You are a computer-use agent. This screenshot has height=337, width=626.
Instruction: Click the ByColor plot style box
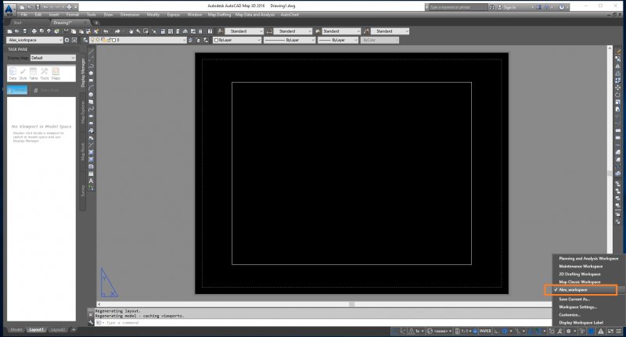(380, 40)
